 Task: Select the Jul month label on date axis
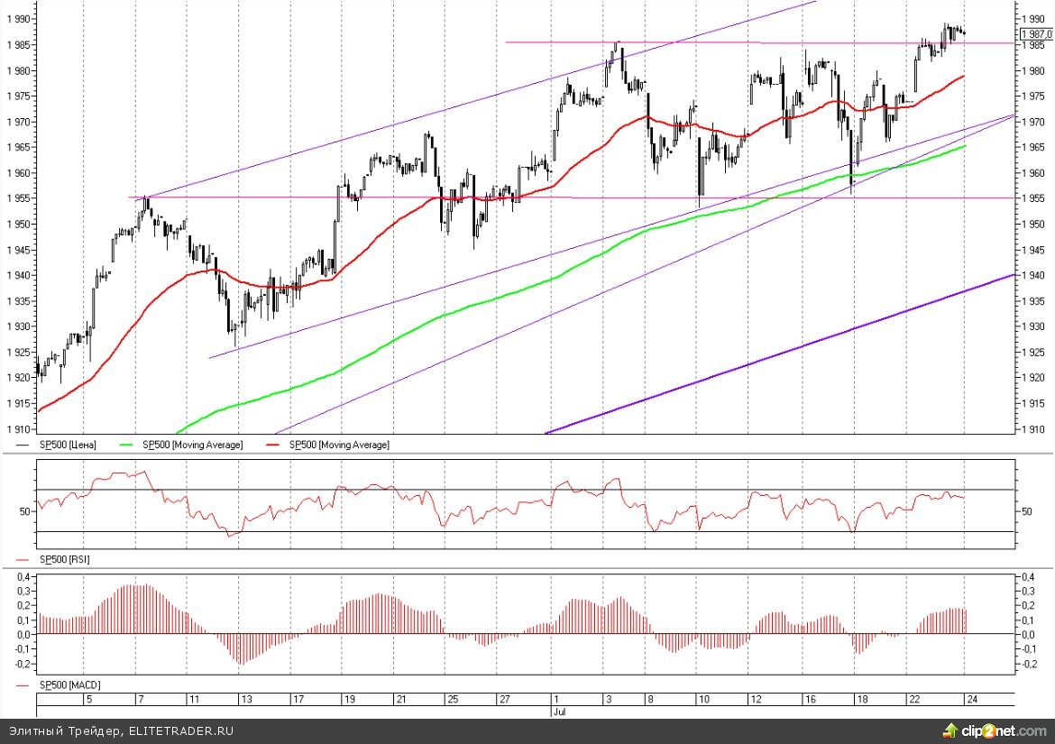(556, 711)
